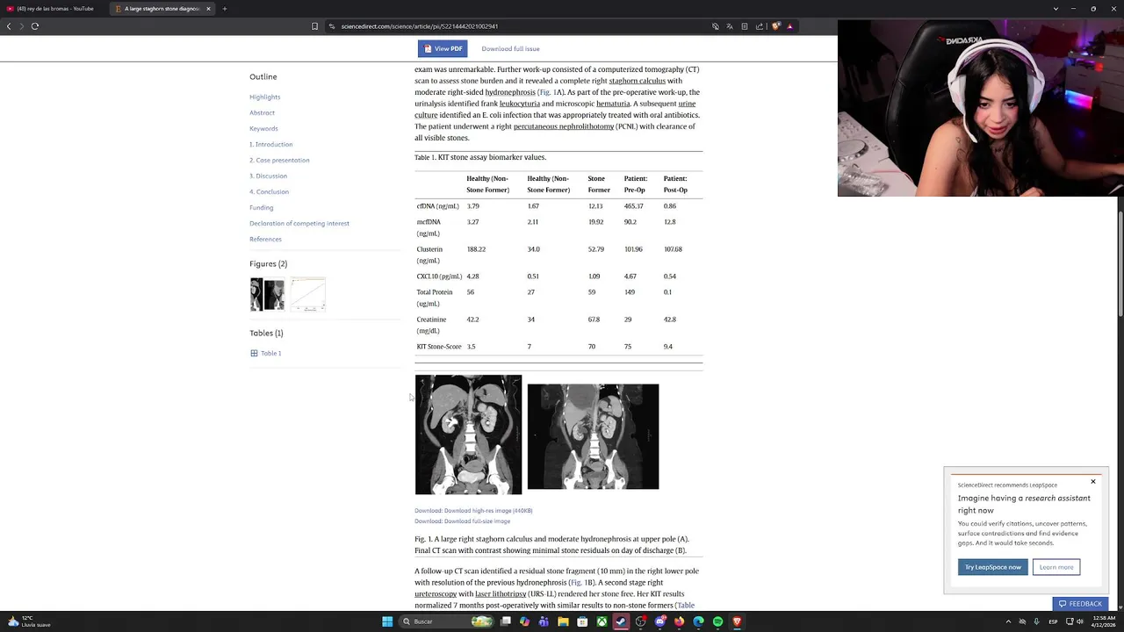Open a new browser tab with the plus

[x=225, y=9]
